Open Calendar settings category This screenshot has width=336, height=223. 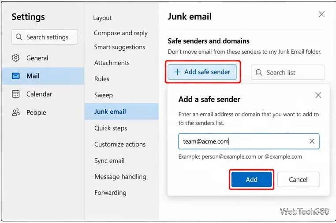43,94
